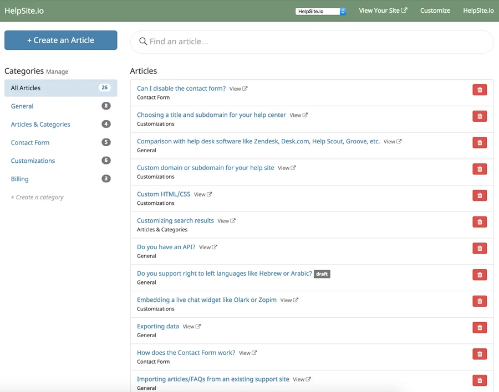Delete the "Can I disable the contact form?" article
This screenshot has width=499, height=392.
click(479, 89)
